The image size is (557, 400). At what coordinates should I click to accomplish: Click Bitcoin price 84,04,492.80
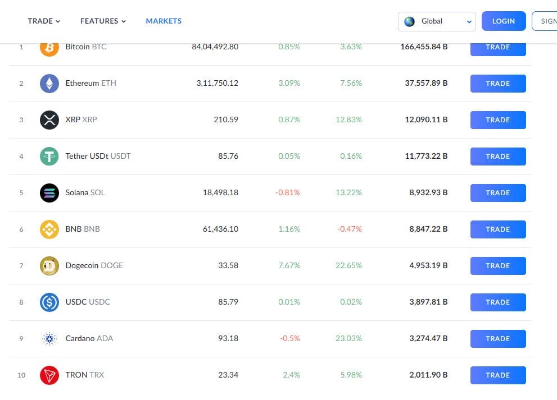click(215, 47)
